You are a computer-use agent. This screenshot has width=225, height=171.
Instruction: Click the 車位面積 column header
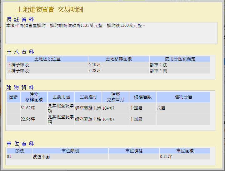pos(185,151)
